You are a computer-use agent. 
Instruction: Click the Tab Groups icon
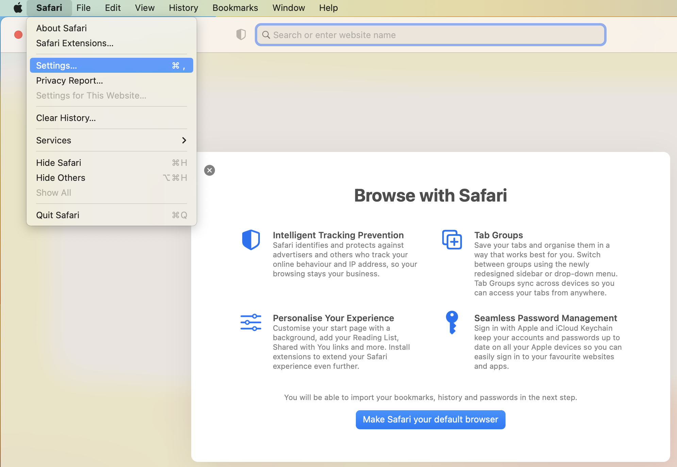click(452, 240)
